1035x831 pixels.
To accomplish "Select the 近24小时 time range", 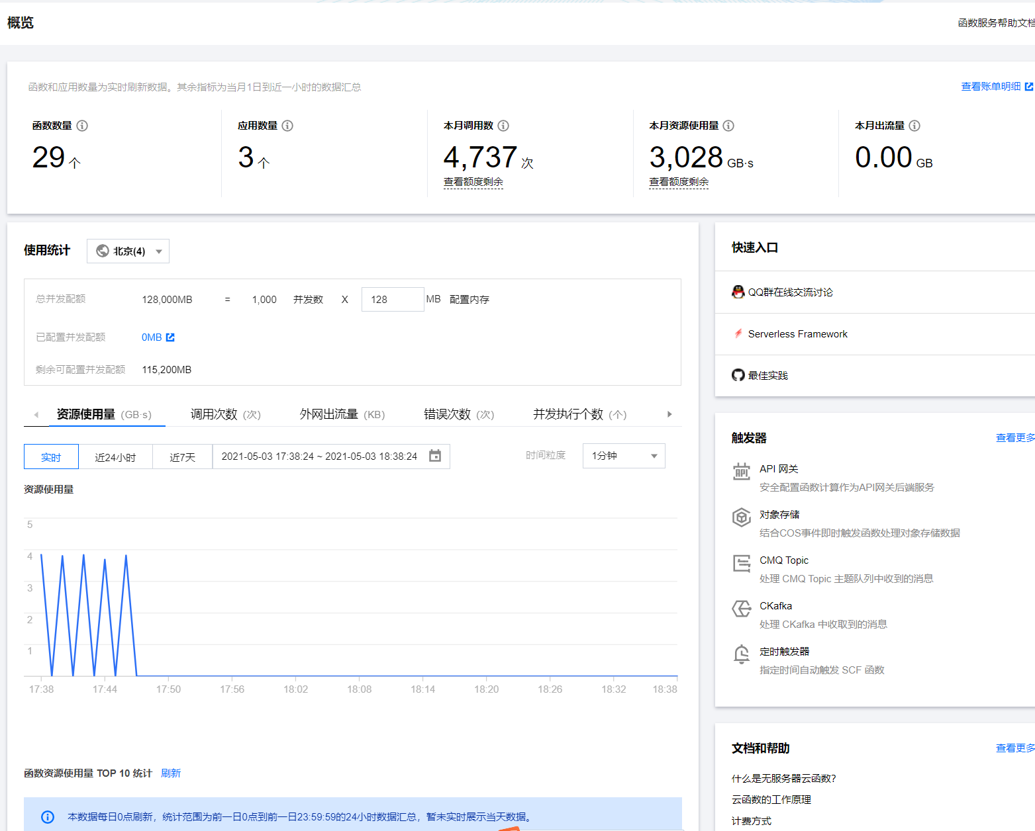I will (116, 457).
